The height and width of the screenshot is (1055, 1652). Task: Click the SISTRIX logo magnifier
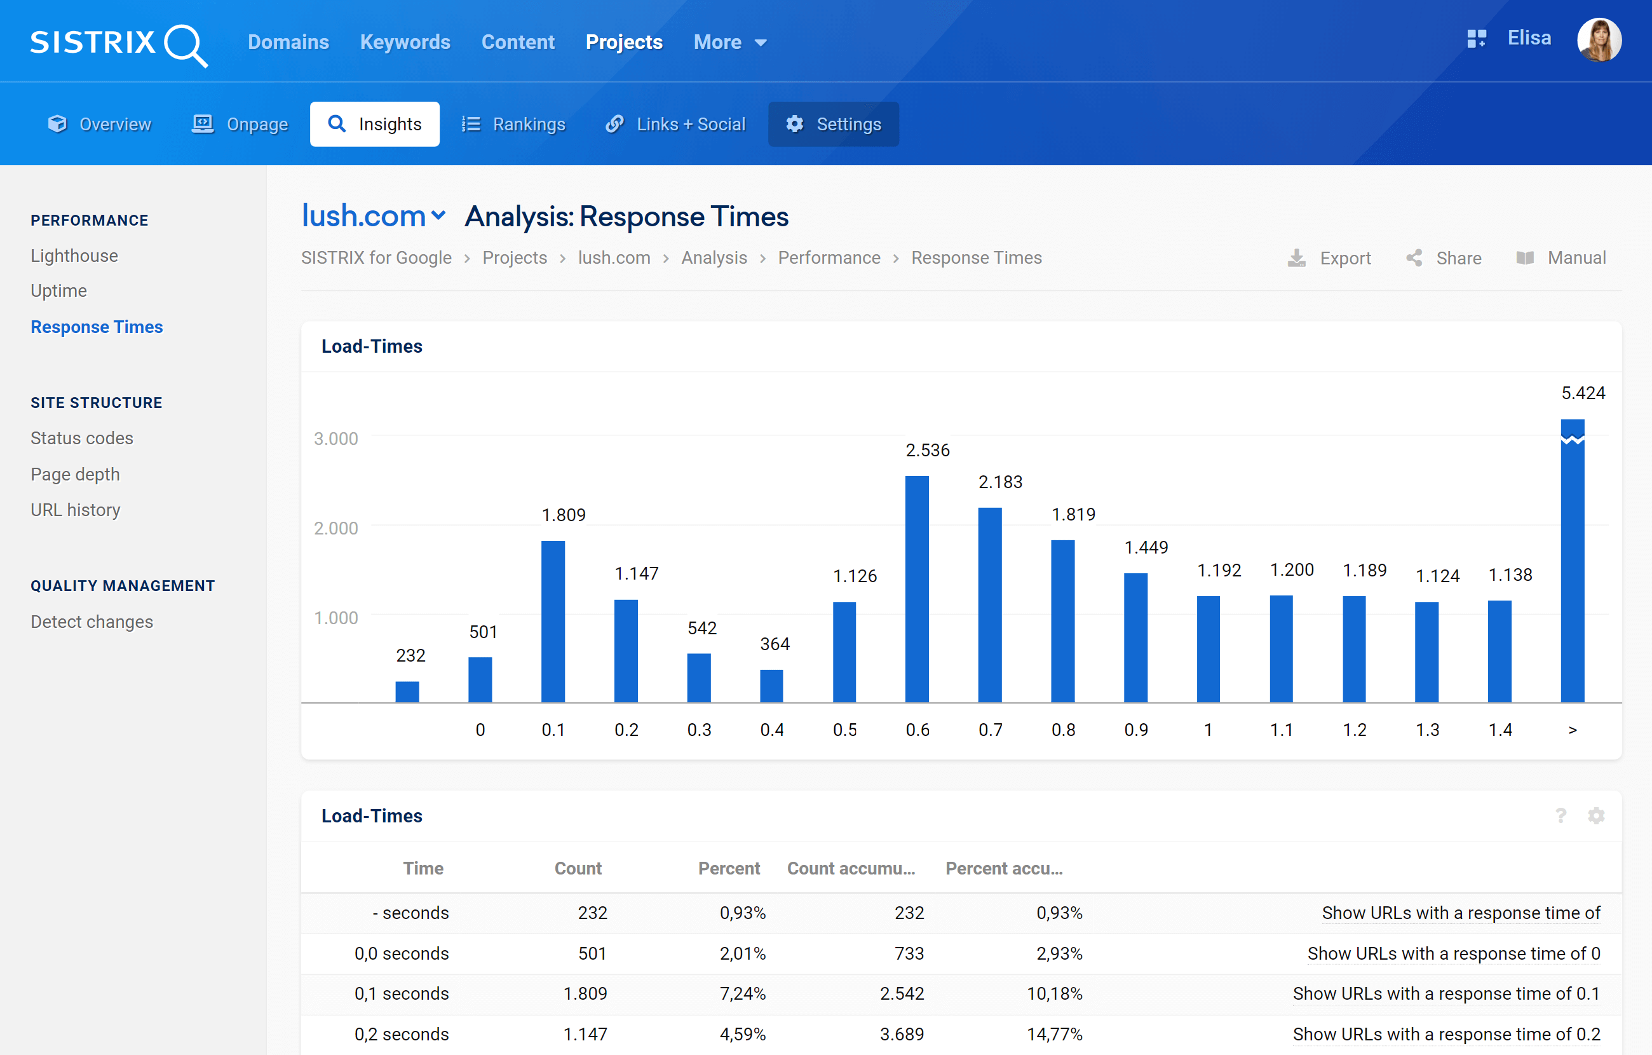pos(186,45)
